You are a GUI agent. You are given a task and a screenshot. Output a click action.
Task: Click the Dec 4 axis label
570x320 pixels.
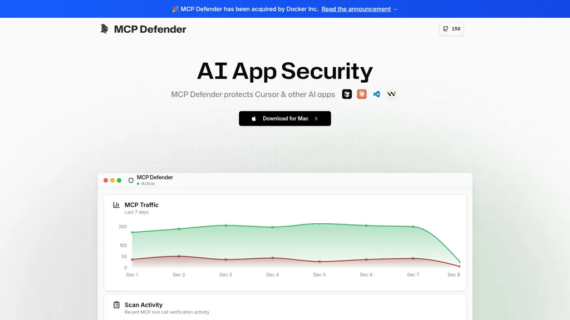(273, 274)
